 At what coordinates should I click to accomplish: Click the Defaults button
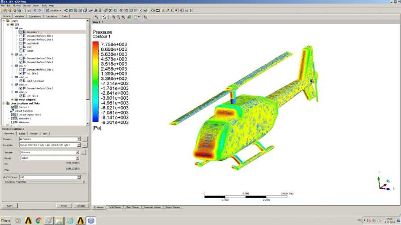click(x=81, y=206)
